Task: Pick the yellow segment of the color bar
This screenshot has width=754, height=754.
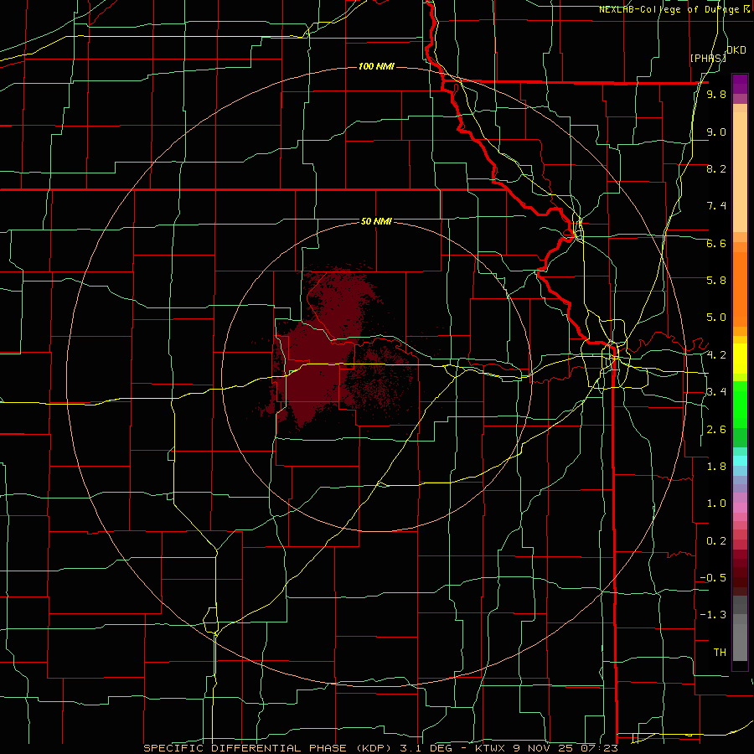Action: (x=740, y=359)
